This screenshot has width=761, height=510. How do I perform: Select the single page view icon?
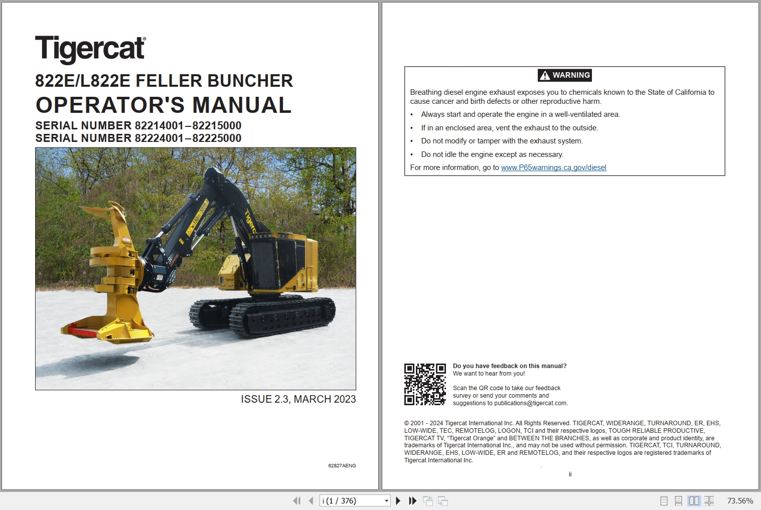[663, 500]
